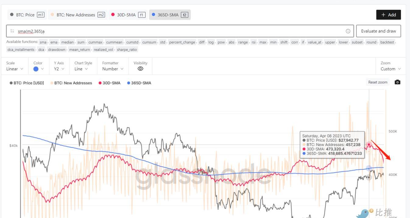Insert the dca function
Image resolution: width=410 pixels, height=218 pixels.
[x=41, y=50]
